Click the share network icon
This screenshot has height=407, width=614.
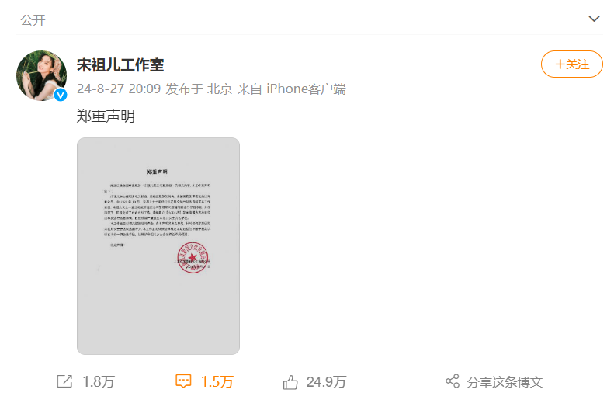453,381
